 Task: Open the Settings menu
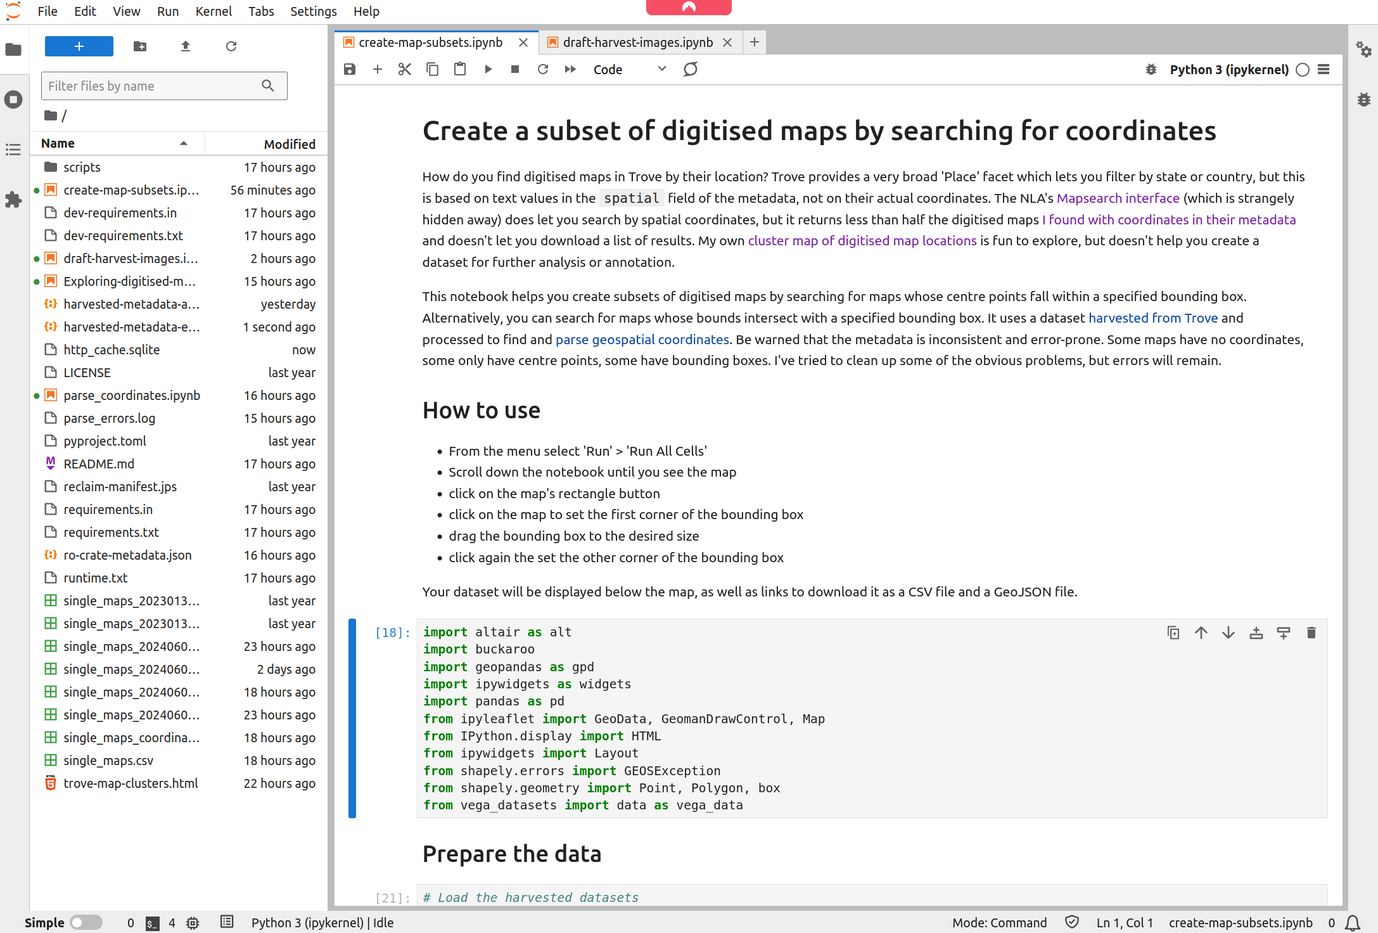tap(314, 11)
